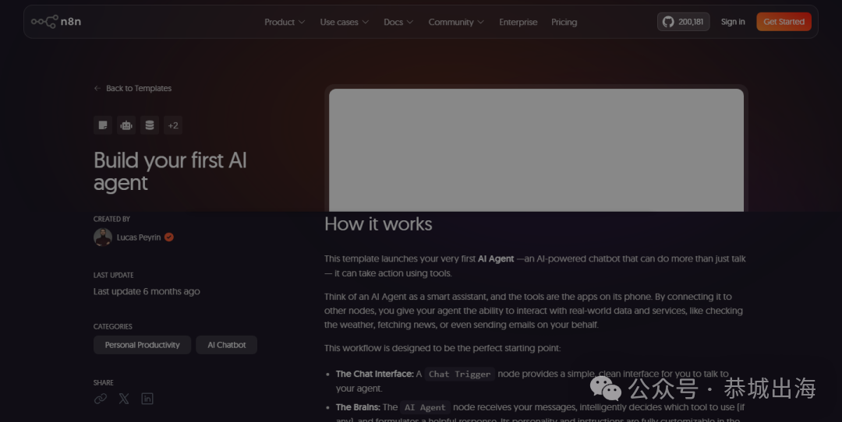The width and height of the screenshot is (842, 422).
Task: Open creator profile Lucas Peyrin
Action: [x=139, y=237]
